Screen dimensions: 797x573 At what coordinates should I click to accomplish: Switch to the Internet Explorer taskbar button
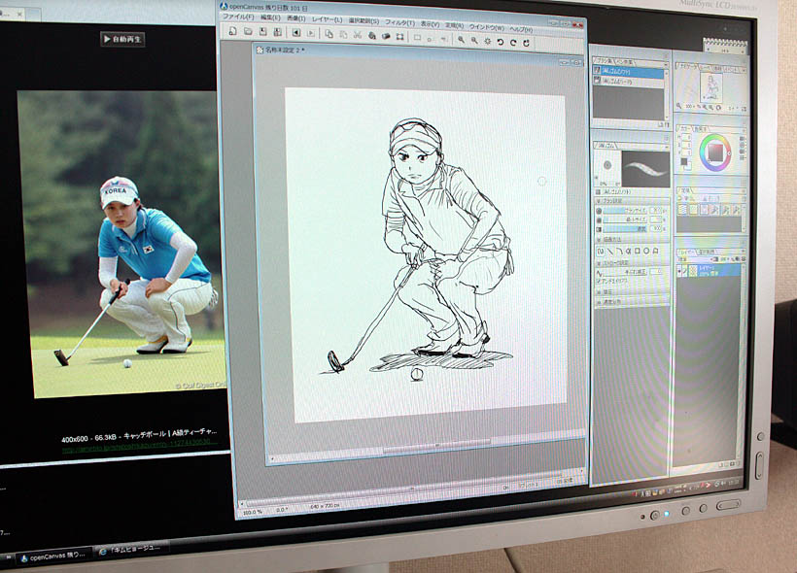pyautogui.click(x=133, y=549)
